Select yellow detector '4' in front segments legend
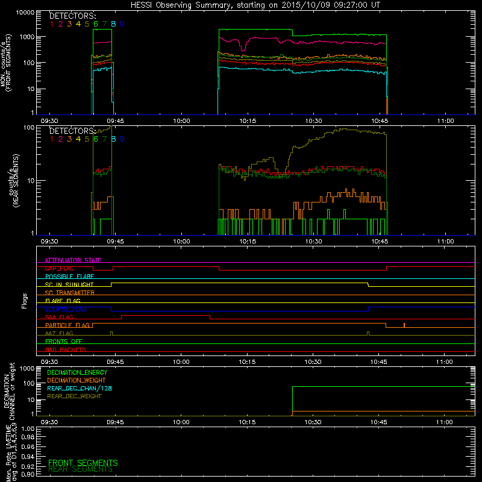 (78, 24)
